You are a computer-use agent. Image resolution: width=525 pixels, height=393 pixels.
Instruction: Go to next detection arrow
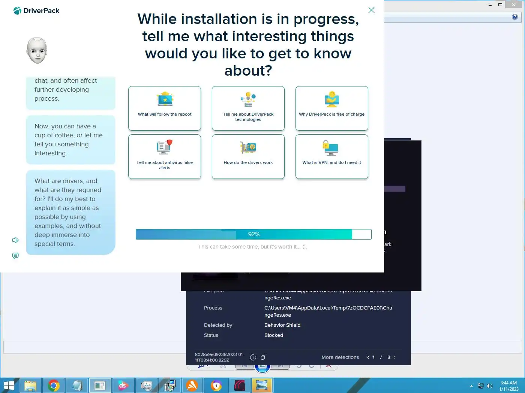(394, 357)
